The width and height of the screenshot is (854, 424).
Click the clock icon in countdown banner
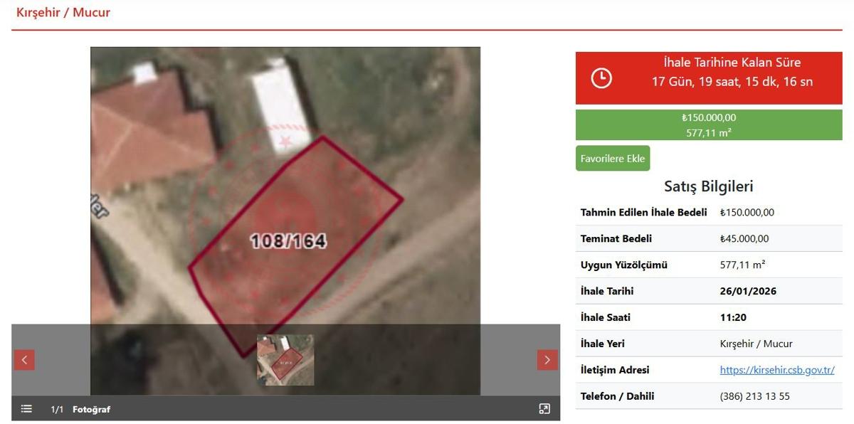tap(601, 78)
